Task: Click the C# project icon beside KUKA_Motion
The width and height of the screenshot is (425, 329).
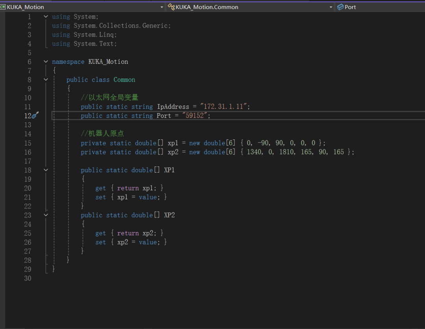Action: [x=3, y=7]
